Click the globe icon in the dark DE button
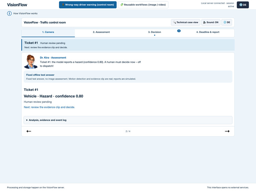 241,5
